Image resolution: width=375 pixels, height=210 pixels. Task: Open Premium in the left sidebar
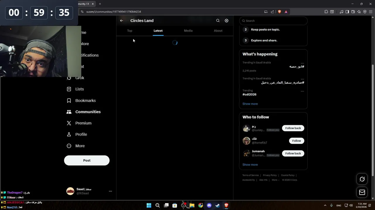point(79,123)
